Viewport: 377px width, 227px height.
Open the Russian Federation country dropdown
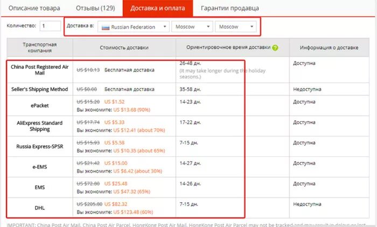coord(134,27)
